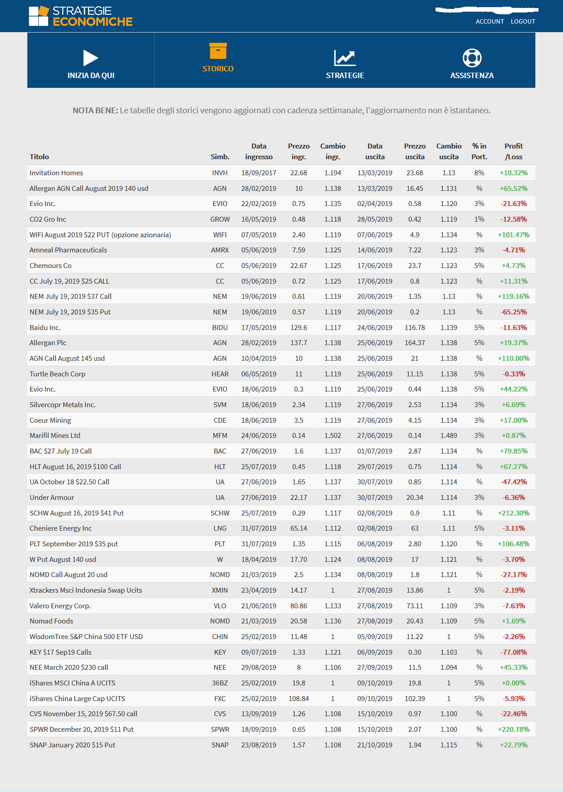Click KEY $17 Sep19 Calls

click(x=61, y=652)
